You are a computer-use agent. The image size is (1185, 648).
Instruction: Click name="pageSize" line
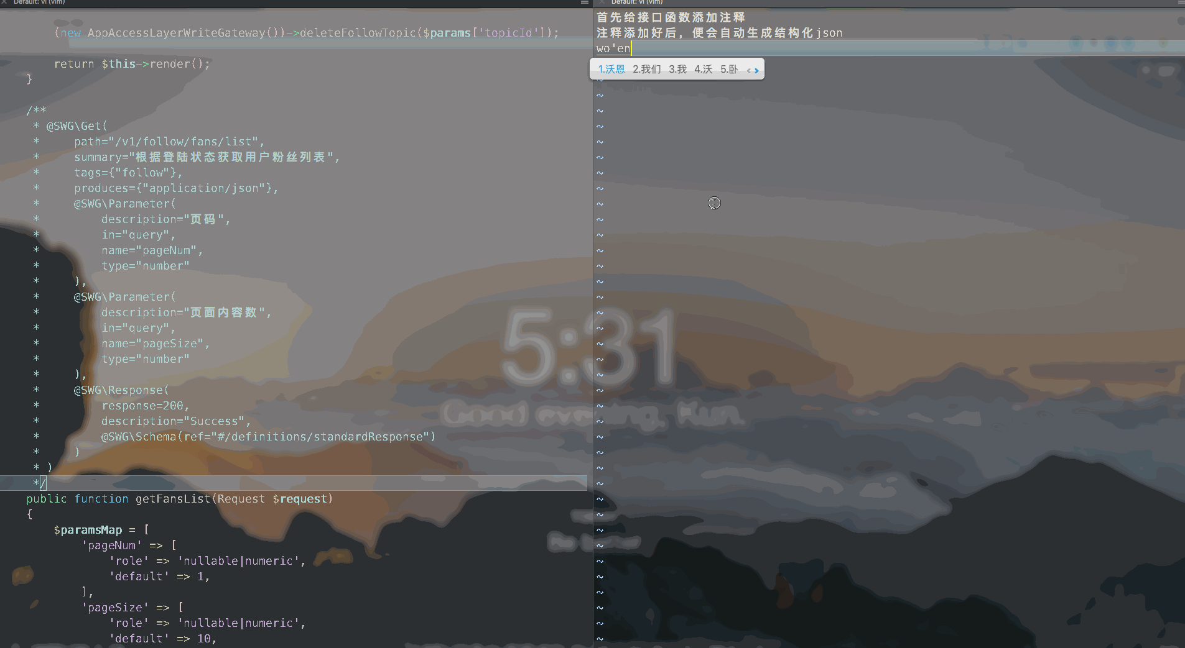(156, 344)
